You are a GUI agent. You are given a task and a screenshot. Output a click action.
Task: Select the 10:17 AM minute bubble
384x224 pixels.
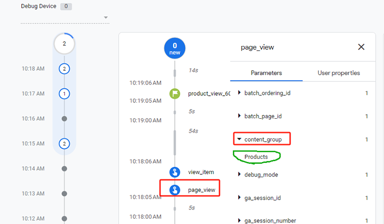coord(64,94)
